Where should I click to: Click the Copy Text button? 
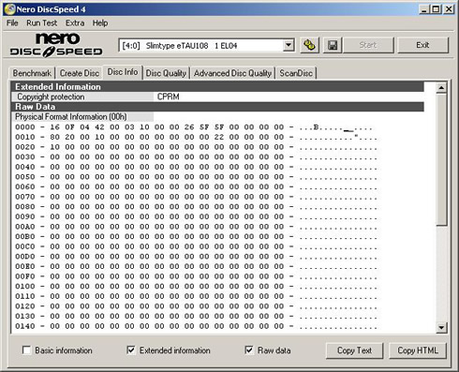[x=354, y=350]
